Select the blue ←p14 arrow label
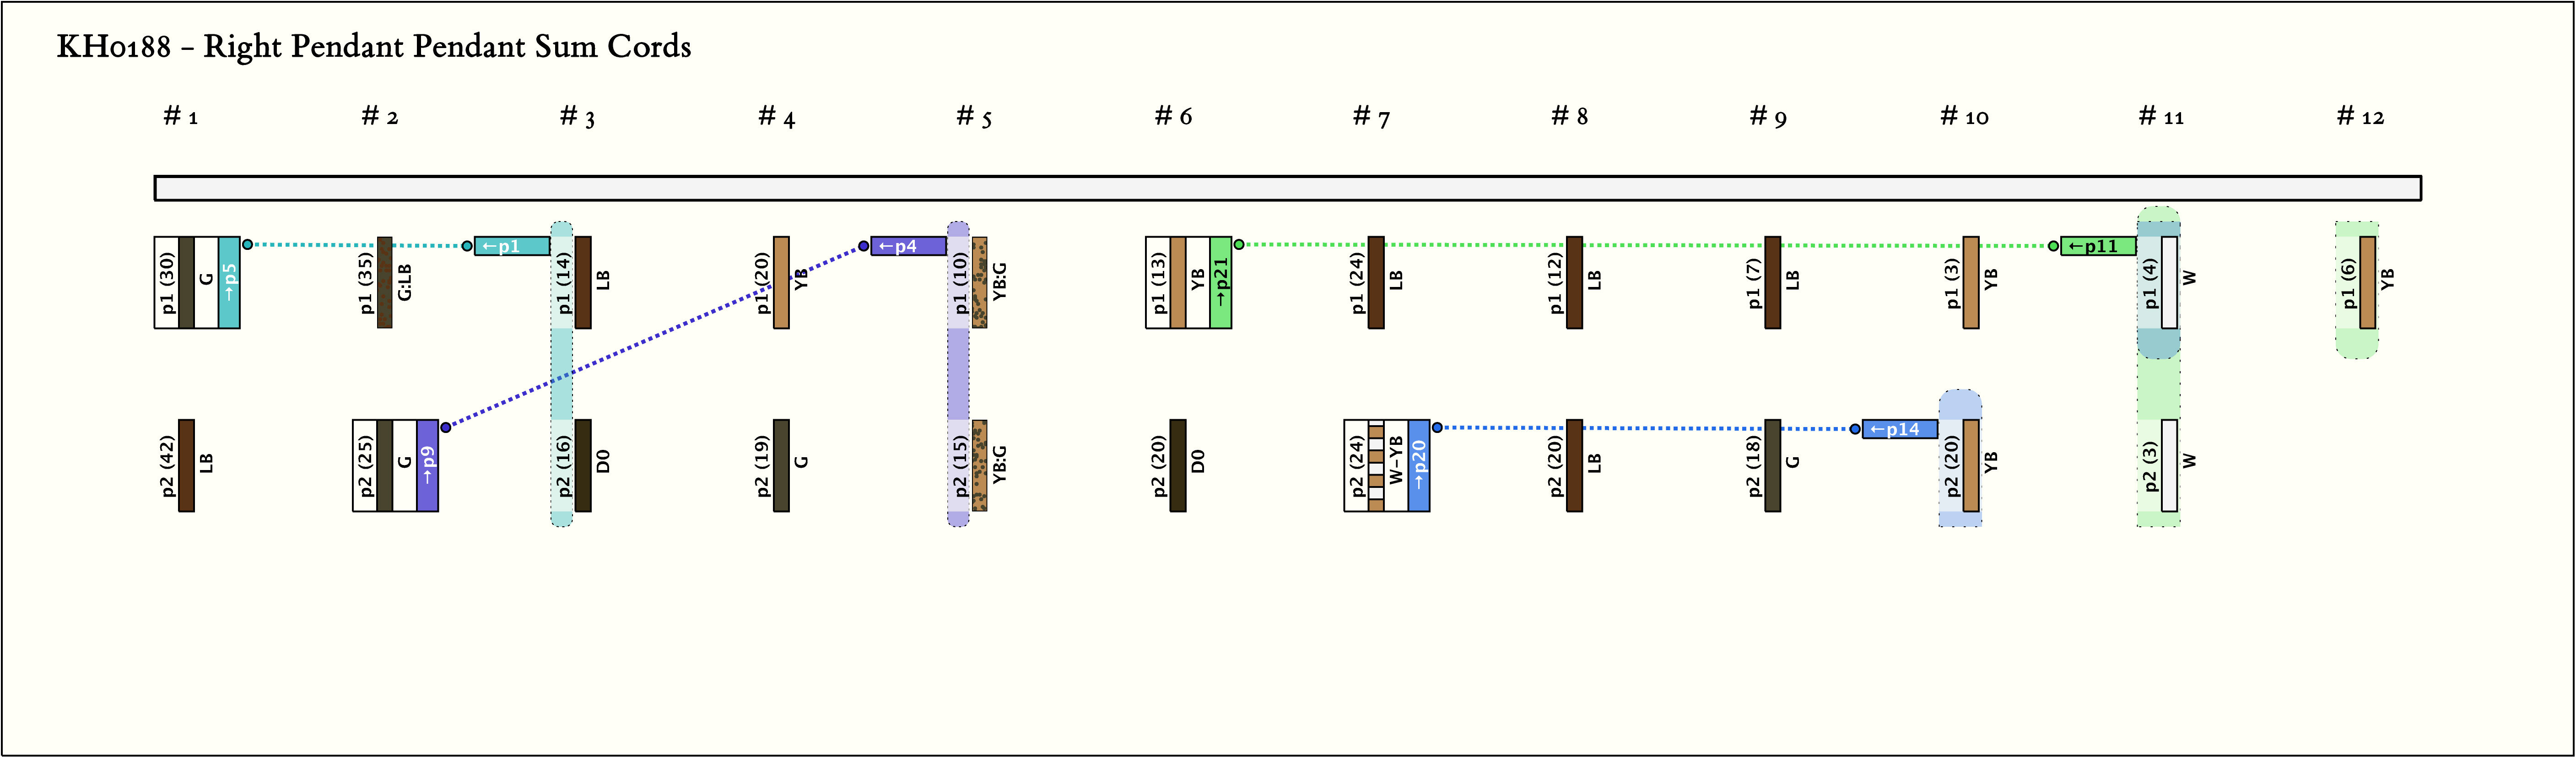The image size is (2576, 757). click(x=1899, y=429)
